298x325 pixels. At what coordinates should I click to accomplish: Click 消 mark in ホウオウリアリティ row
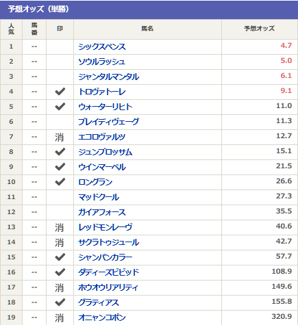60,288
